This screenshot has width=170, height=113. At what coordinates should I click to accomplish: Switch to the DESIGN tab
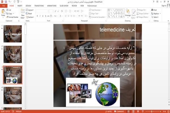pos(28,6)
